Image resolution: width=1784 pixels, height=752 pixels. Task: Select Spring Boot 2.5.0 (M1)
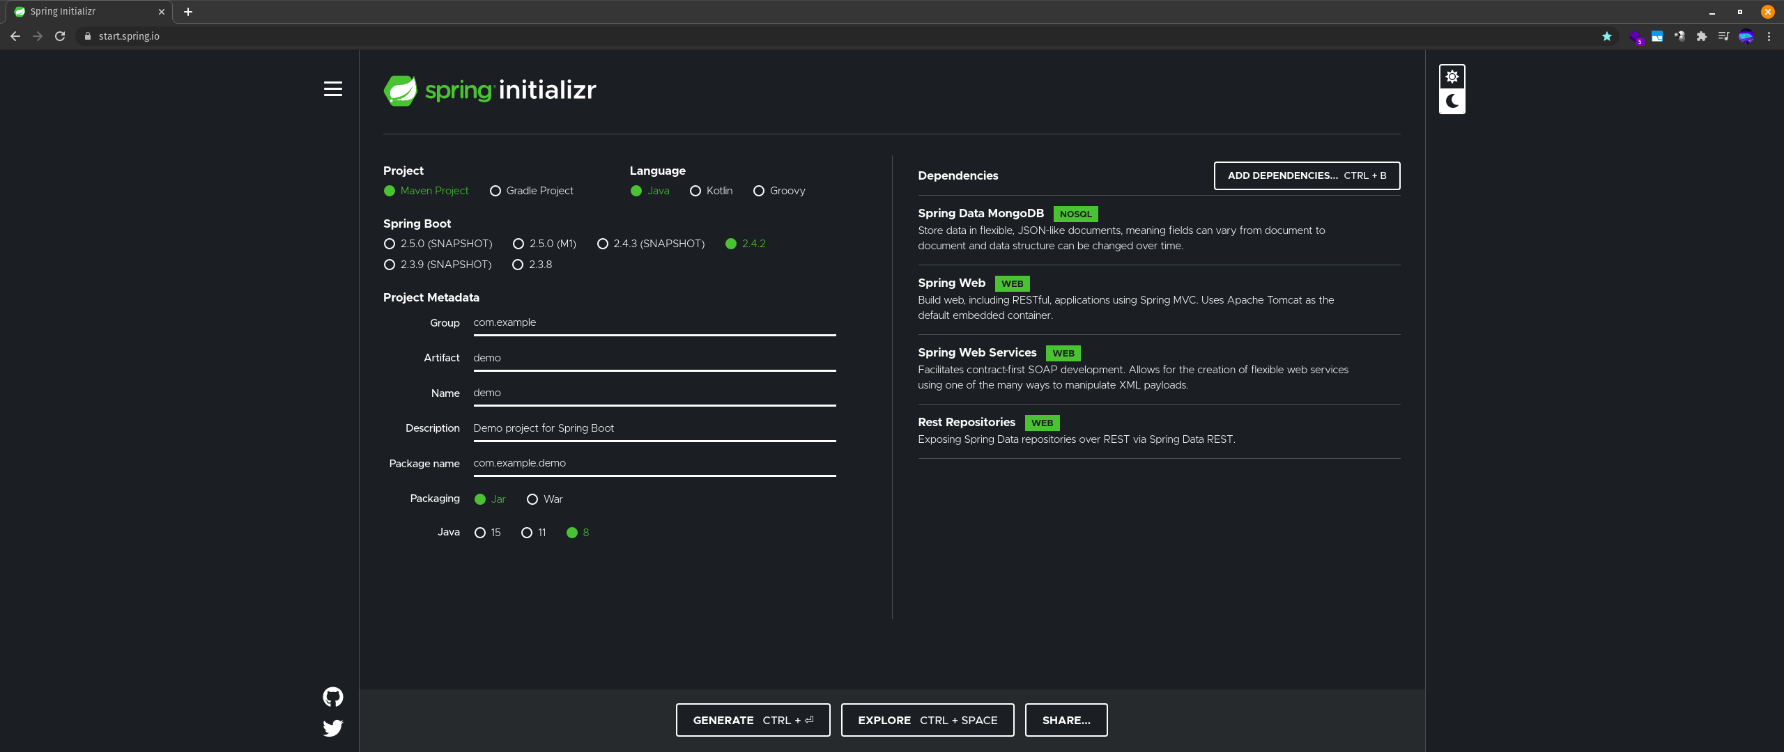[544, 244]
